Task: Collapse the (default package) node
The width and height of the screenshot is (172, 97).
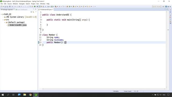Action: (5, 22)
